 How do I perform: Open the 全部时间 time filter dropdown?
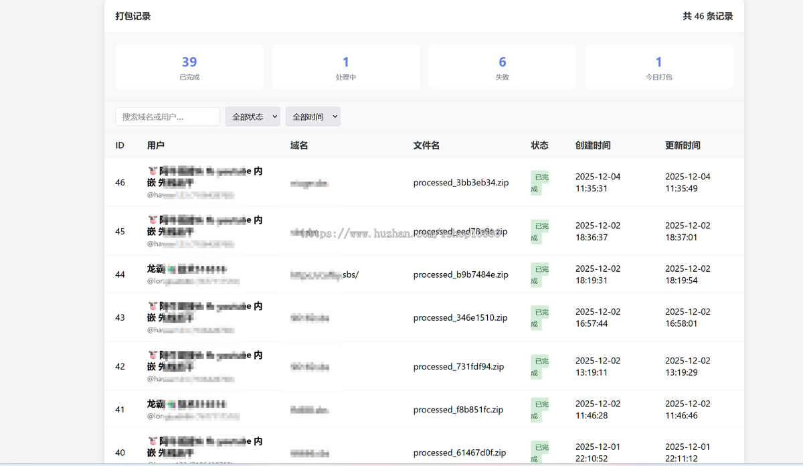[x=313, y=116]
